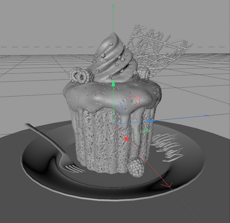Click the green plane-handle bracket near the blue axis
Screen dimensions: 230x223
(145, 130)
